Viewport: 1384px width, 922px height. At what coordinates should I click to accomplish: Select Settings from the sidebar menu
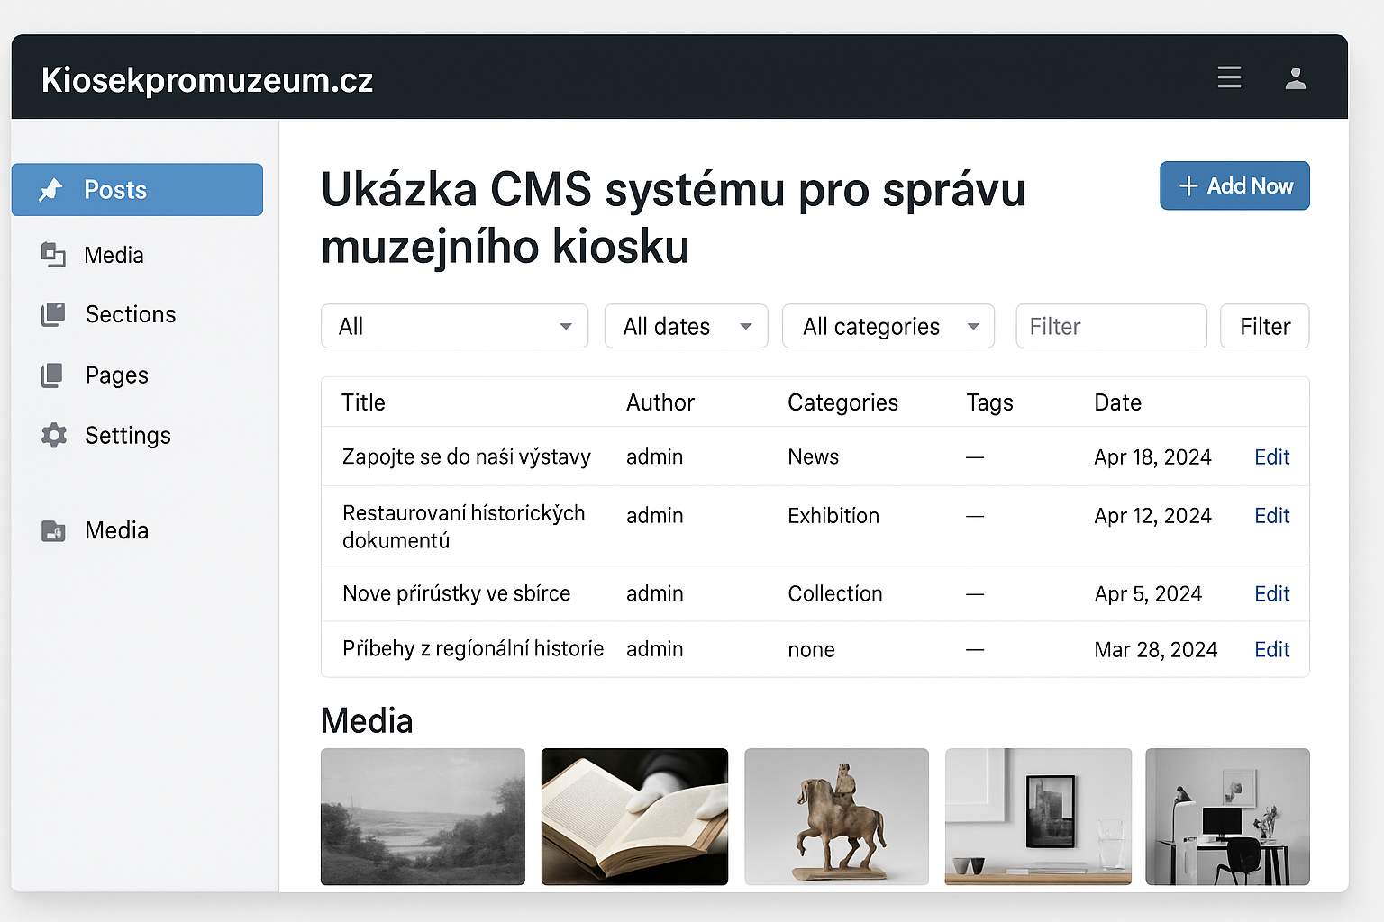127,435
